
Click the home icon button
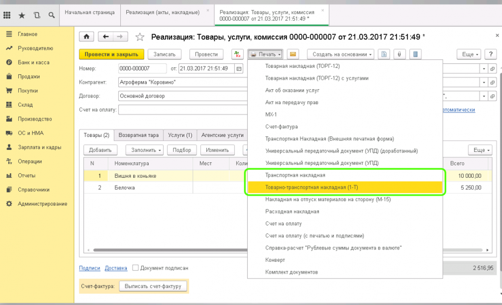coord(86,37)
